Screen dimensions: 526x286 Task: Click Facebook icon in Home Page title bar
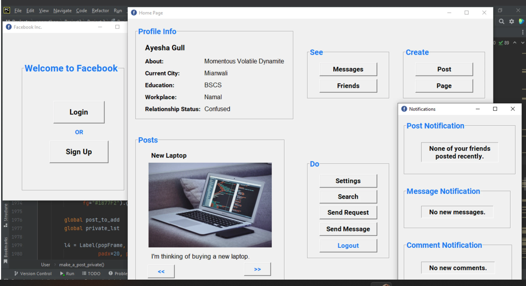point(134,13)
